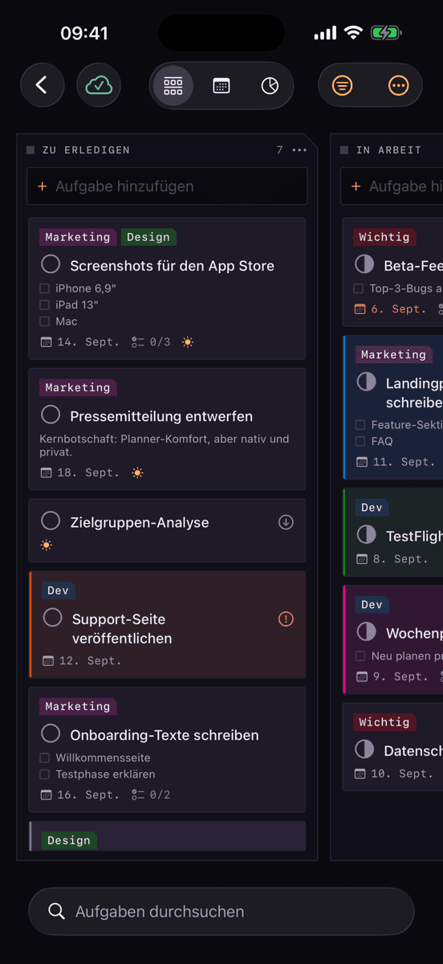
Task: Switch to the calendar view
Action: point(221,86)
